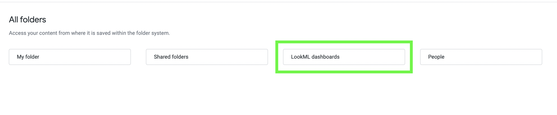Image resolution: width=557 pixels, height=115 pixels.
Task: Open the People folder
Action: [x=481, y=57]
